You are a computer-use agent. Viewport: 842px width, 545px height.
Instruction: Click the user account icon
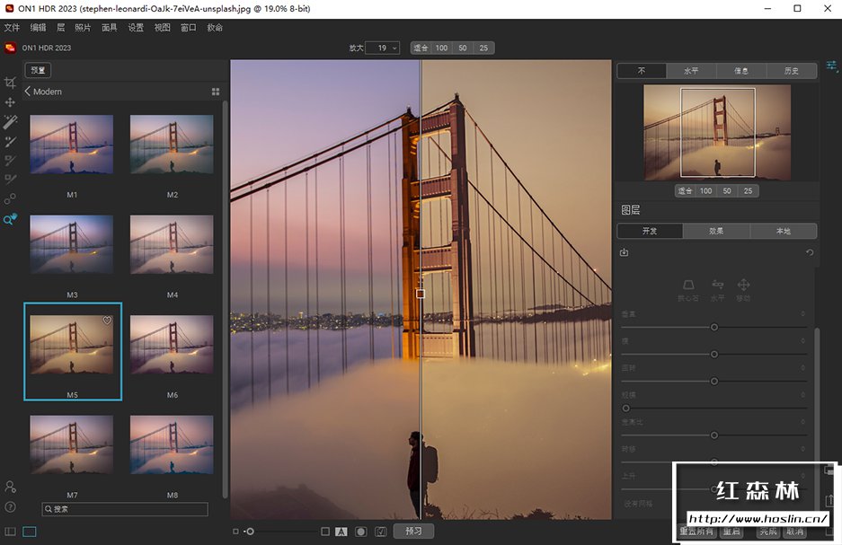pyautogui.click(x=11, y=487)
